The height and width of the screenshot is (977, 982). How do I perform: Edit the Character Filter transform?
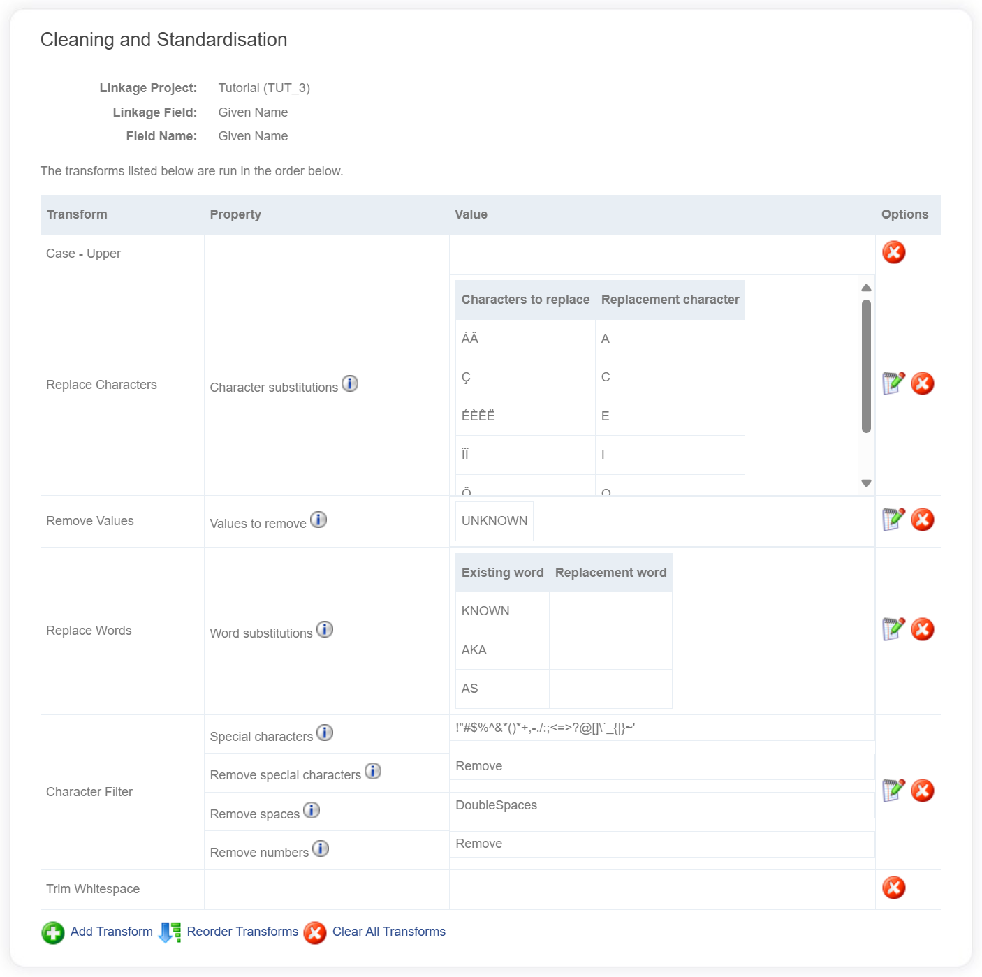coord(893,791)
